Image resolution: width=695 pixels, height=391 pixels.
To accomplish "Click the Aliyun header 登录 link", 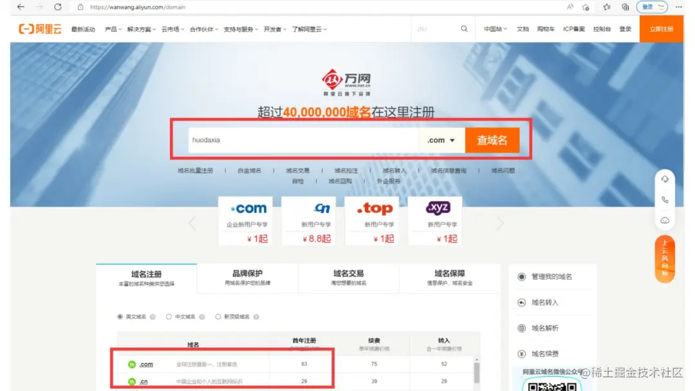I will point(625,29).
